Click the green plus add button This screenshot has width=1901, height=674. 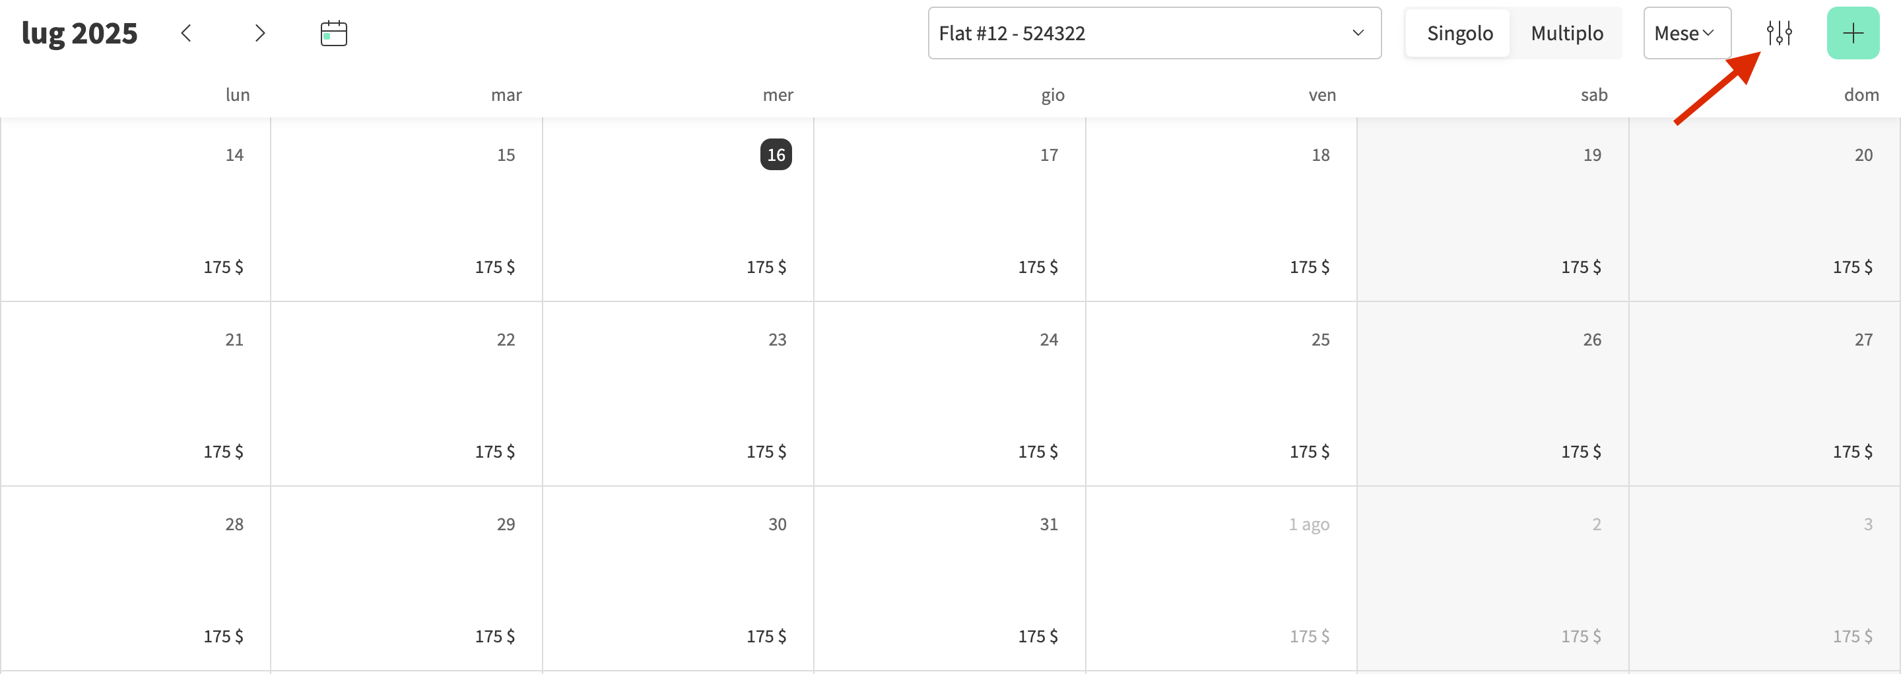coord(1852,33)
